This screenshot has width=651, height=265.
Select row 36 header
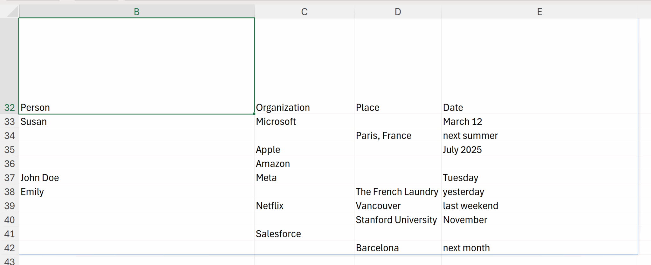coord(10,163)
